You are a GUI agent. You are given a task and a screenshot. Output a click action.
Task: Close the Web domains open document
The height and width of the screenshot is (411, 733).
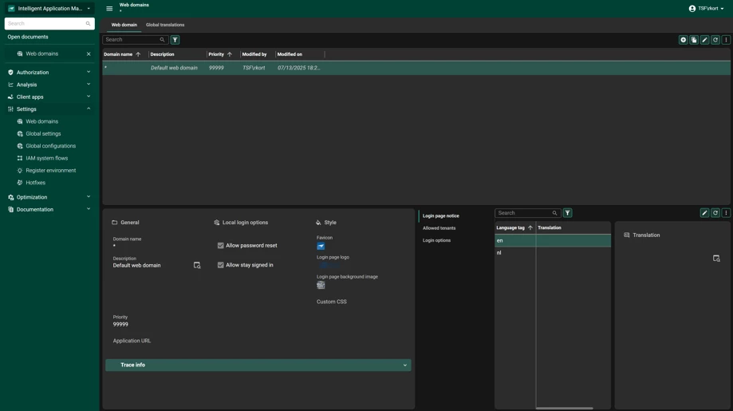[89, 54]
